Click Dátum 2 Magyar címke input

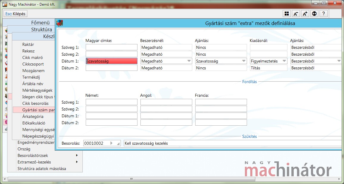click(x=112, y=68)
